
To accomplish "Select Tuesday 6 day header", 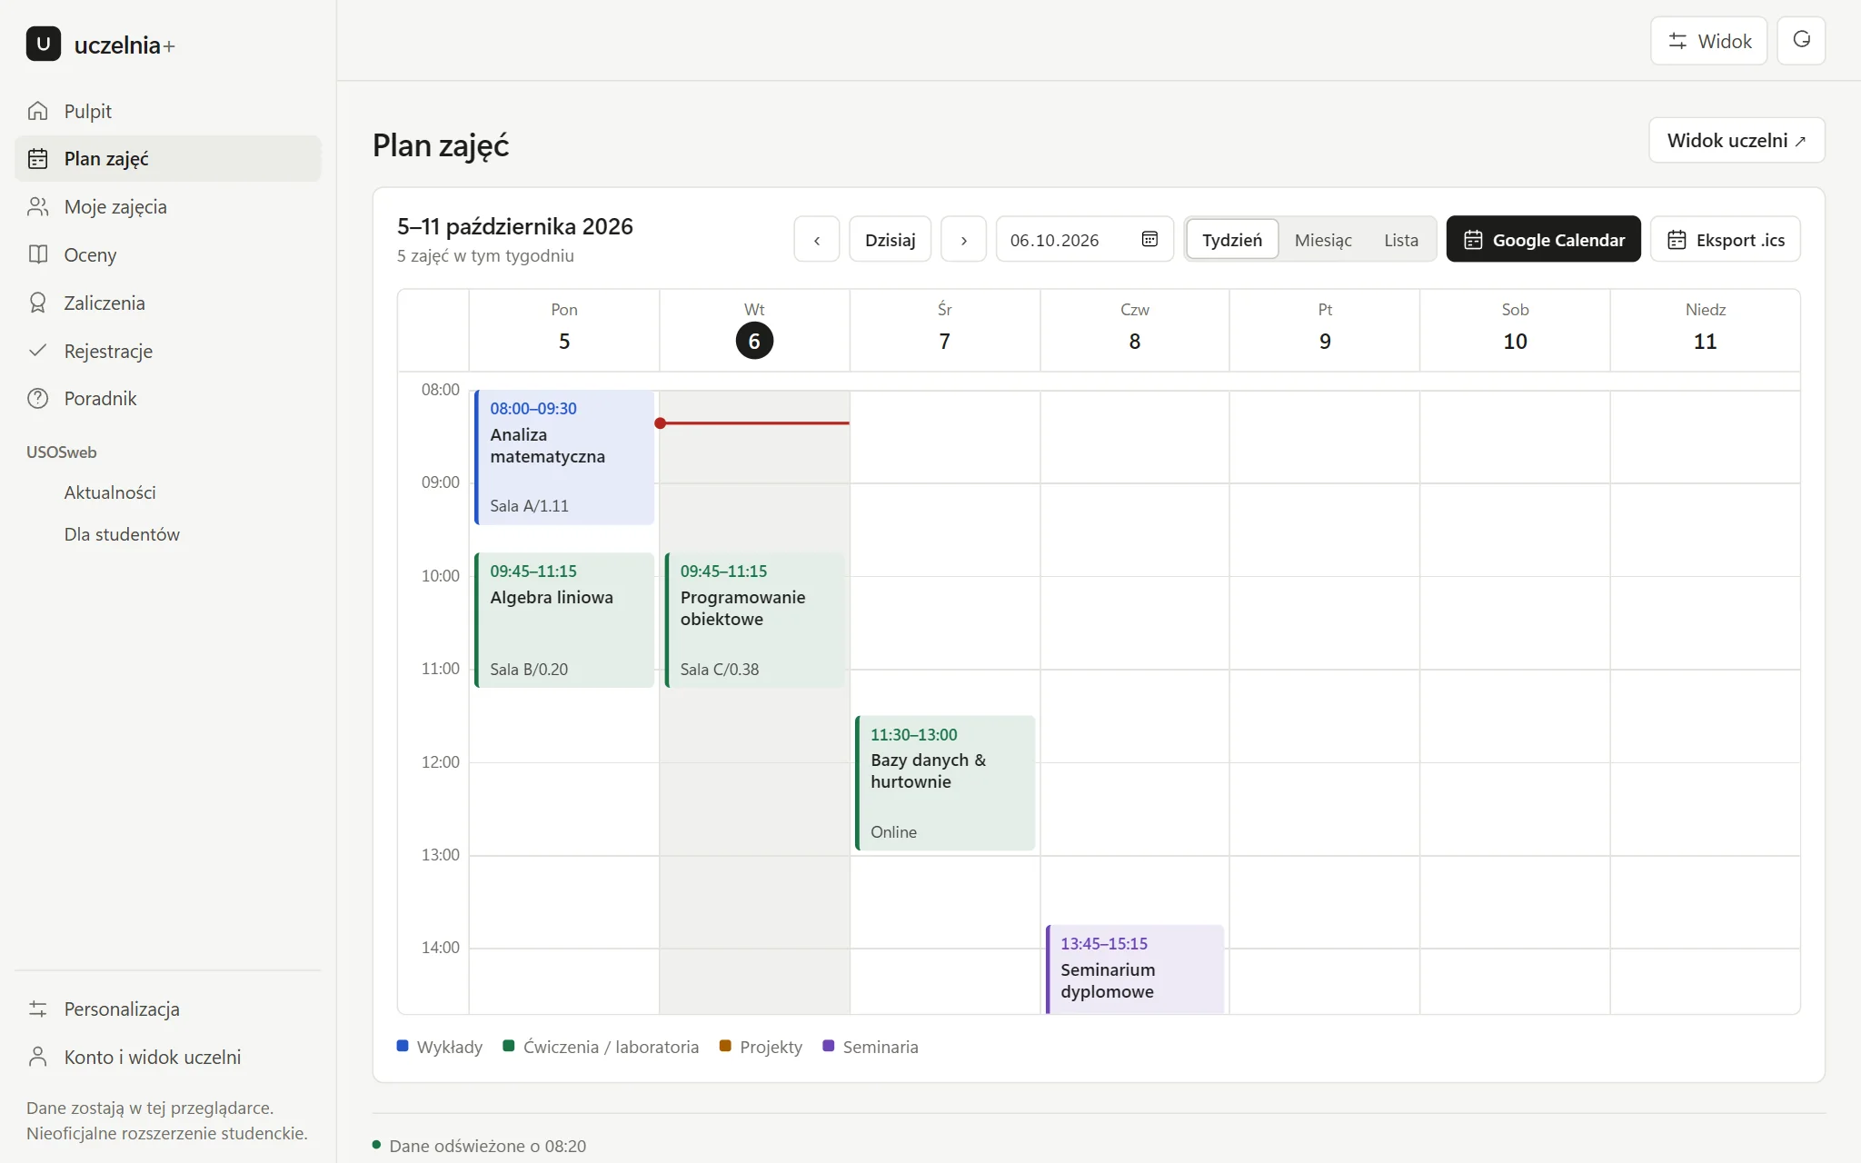I will pyautogui.click(x=754, y=330).
